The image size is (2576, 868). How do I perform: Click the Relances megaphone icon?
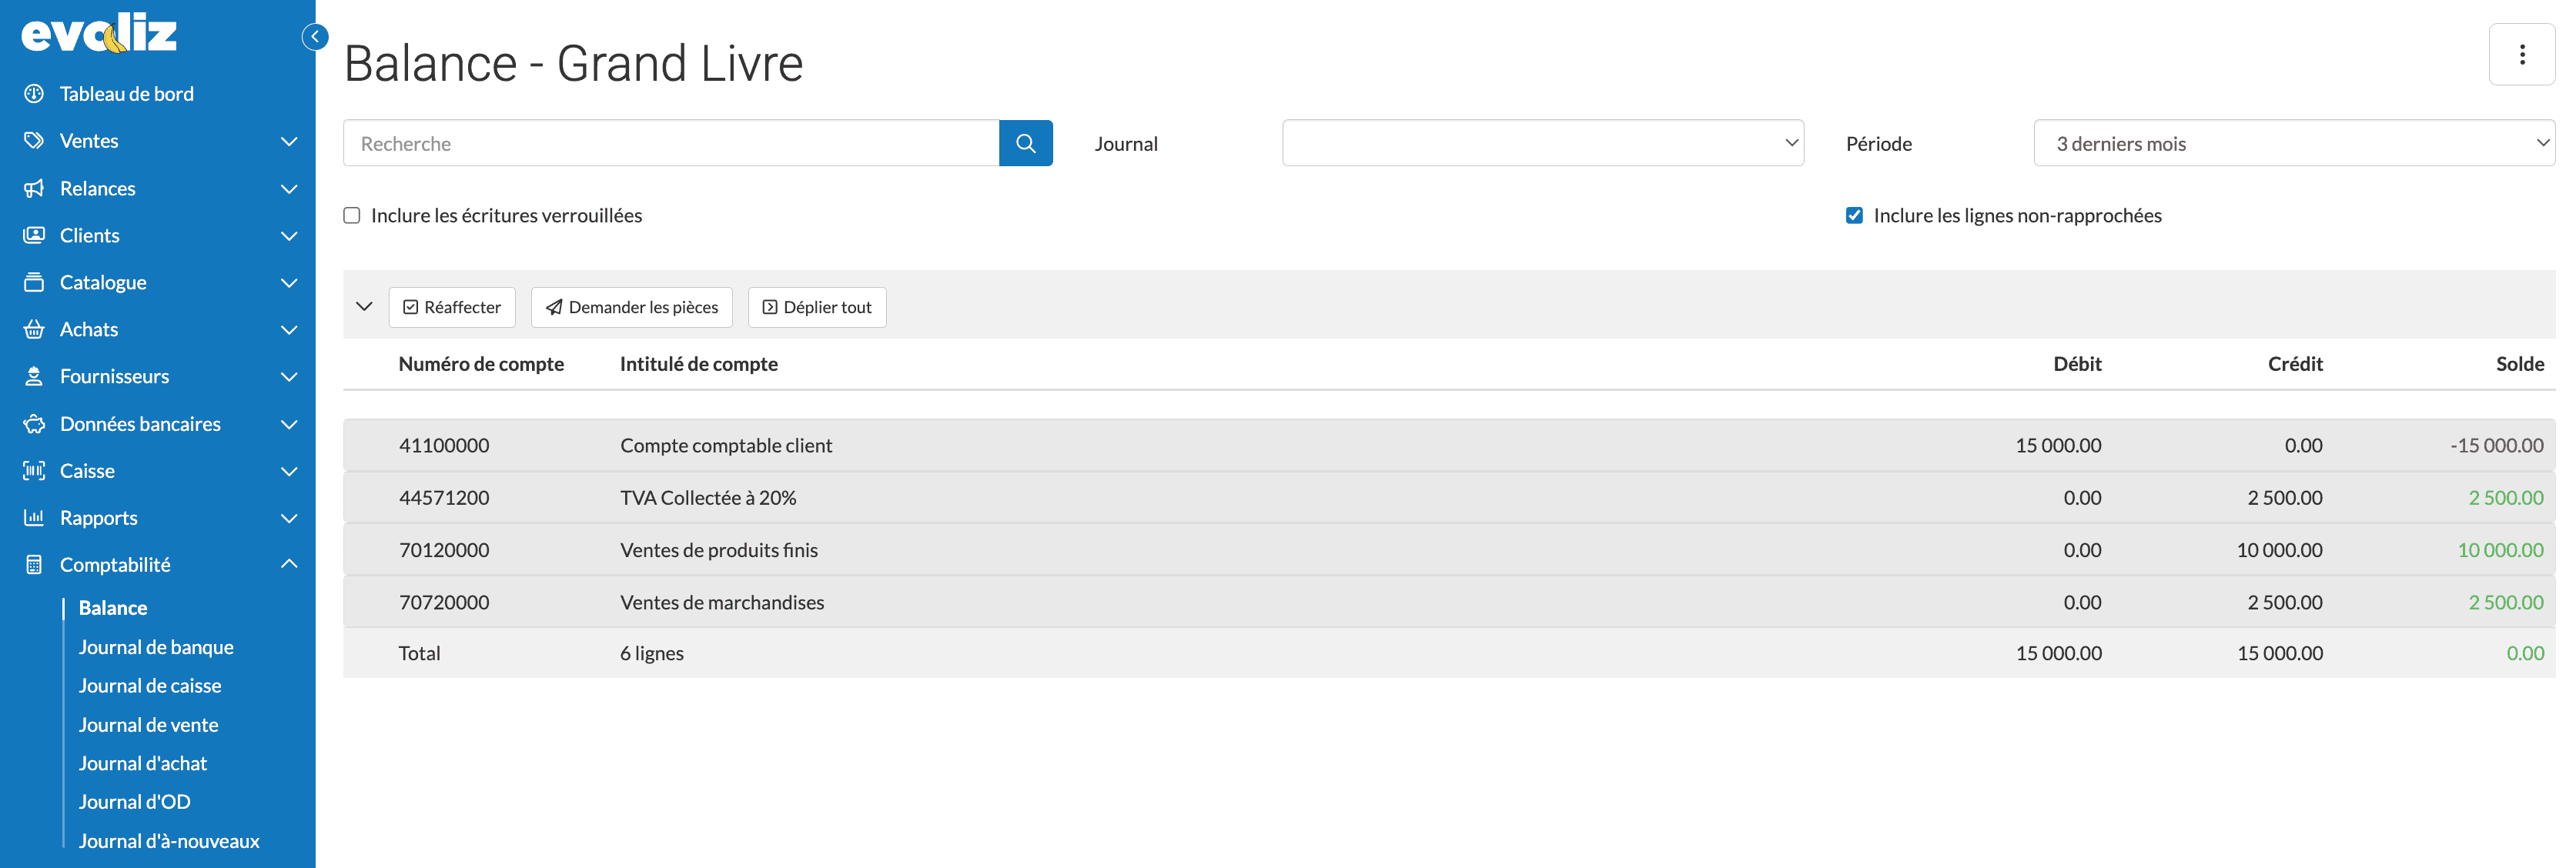tap(34, 188)
